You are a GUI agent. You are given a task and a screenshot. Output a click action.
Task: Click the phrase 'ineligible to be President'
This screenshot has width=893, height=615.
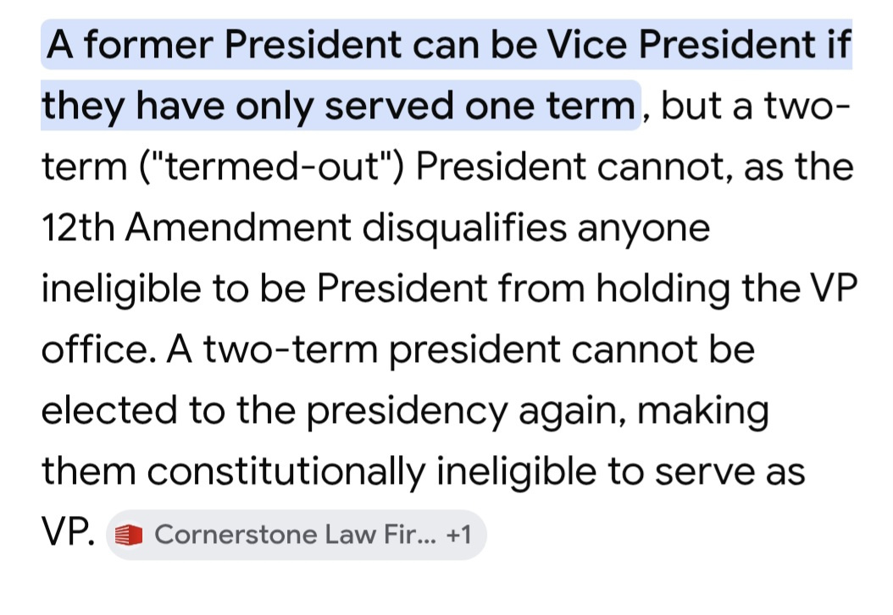(264, 288)
